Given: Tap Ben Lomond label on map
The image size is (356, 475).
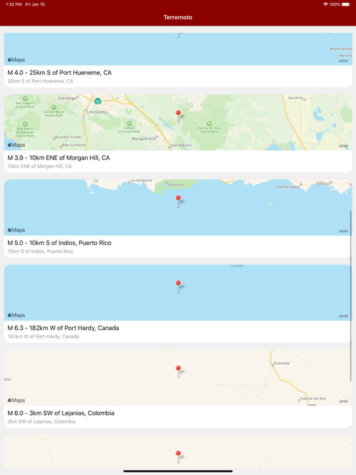Looking at the screenshot, I should (x=74, y=145).
